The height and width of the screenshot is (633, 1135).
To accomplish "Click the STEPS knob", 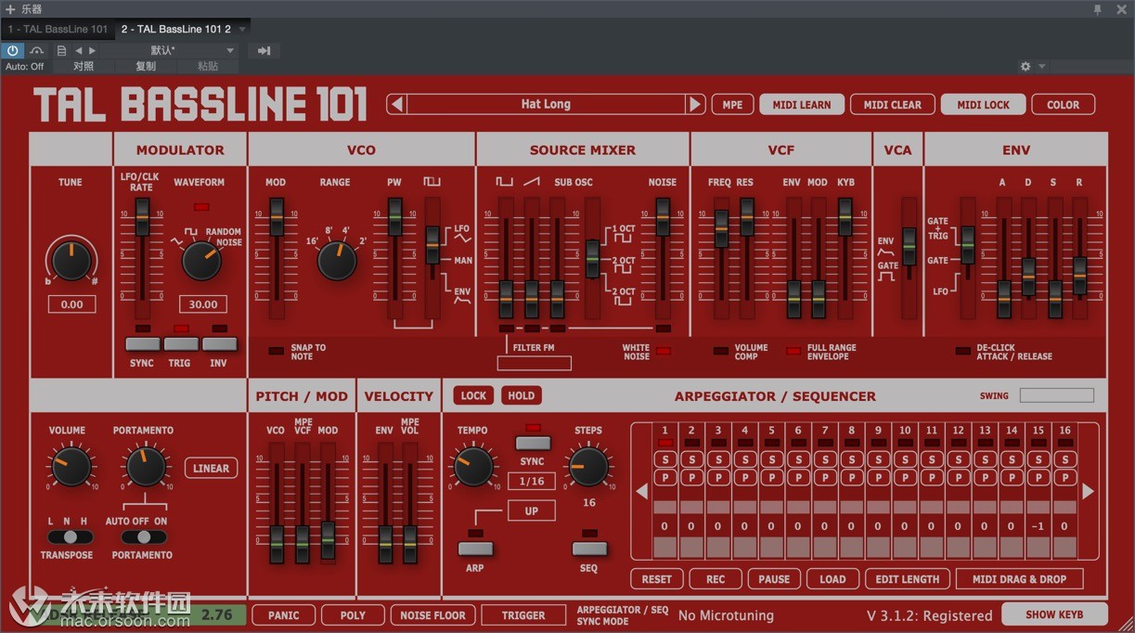I will [589, 466].
